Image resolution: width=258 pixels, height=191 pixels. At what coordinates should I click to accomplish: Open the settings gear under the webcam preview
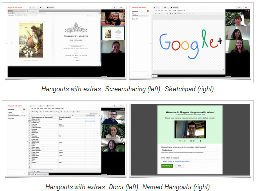(200, 141)
